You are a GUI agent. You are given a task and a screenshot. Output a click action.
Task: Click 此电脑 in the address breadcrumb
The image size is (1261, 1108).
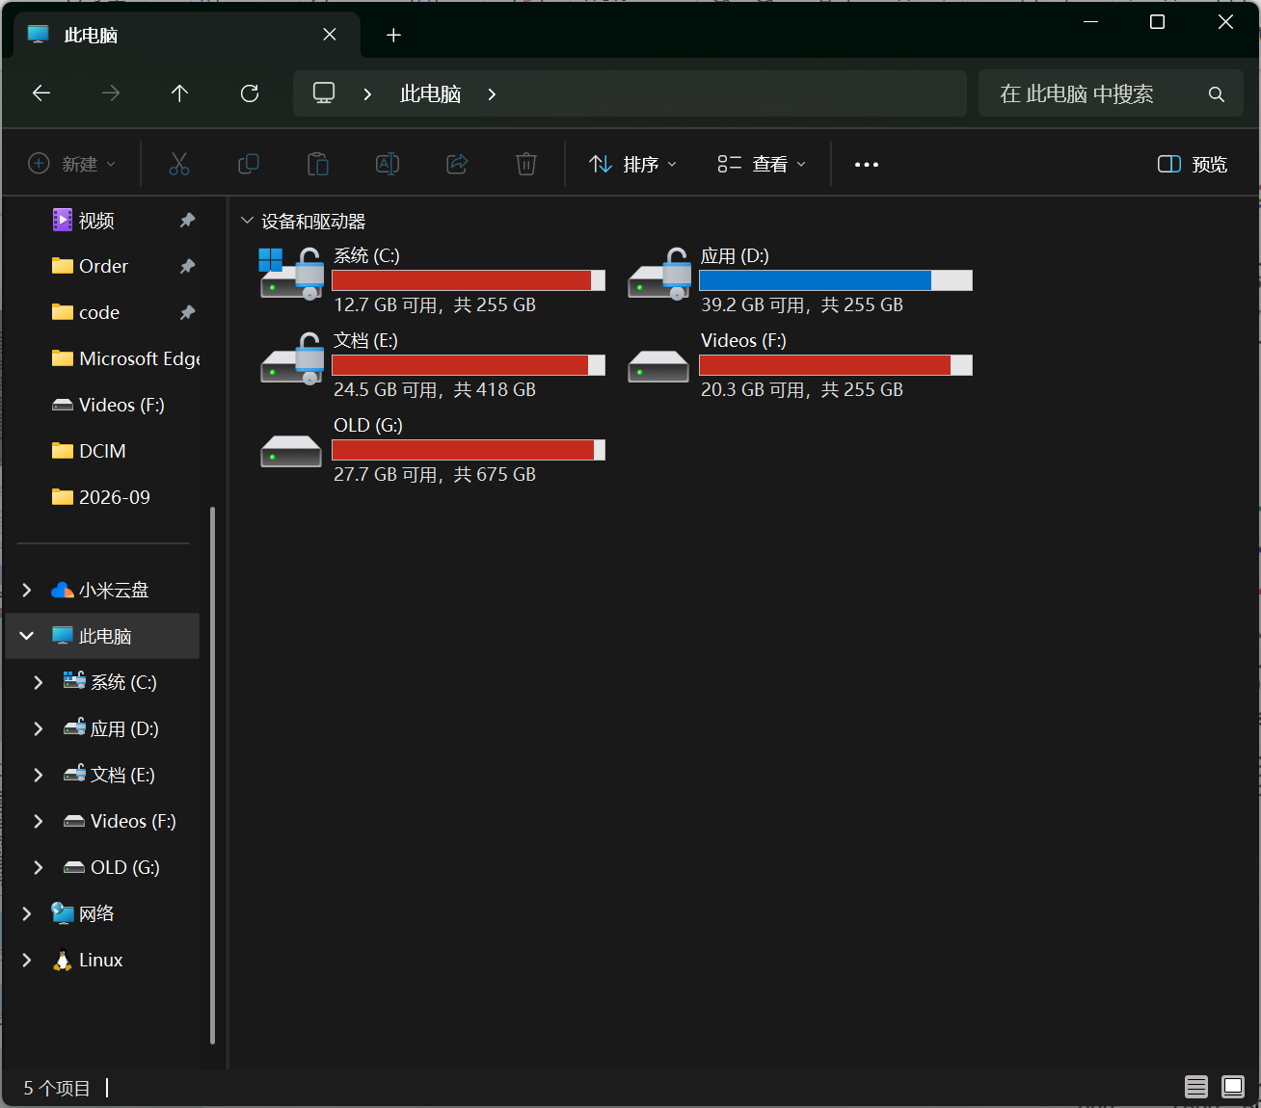click(x=430, y=94)
